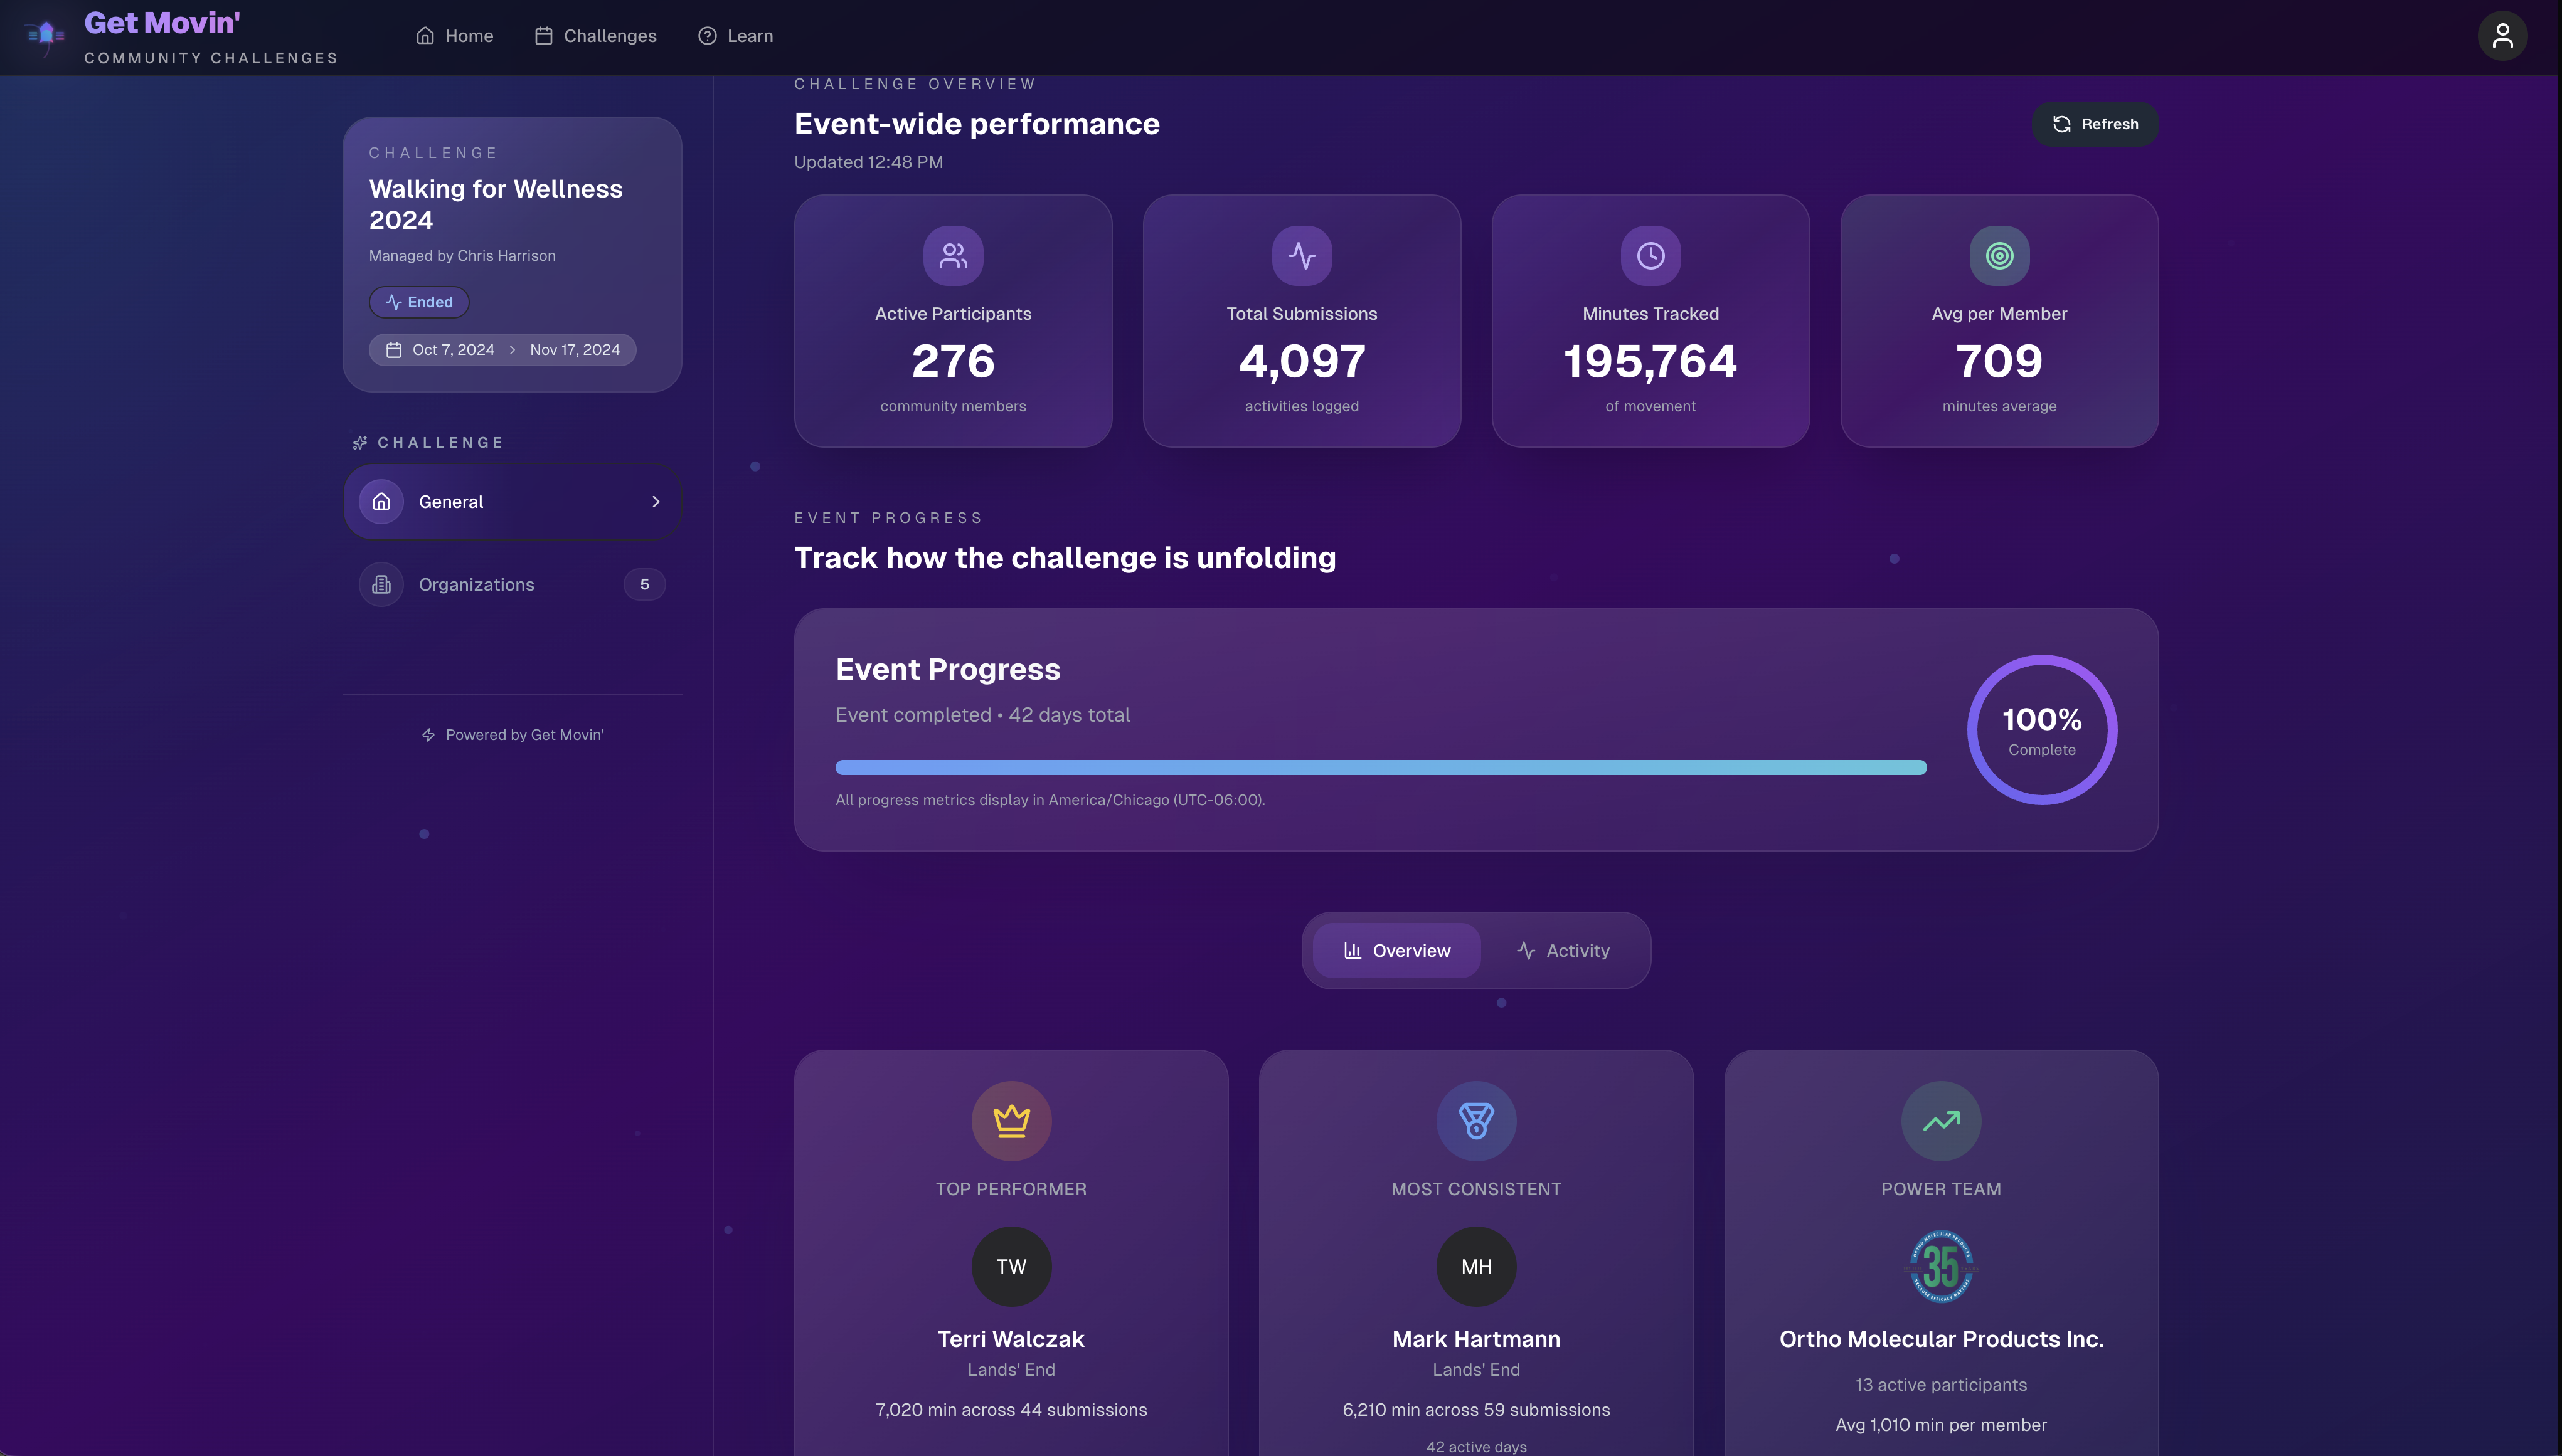Click the Top Performer crown icon

coord(1011,1120)
